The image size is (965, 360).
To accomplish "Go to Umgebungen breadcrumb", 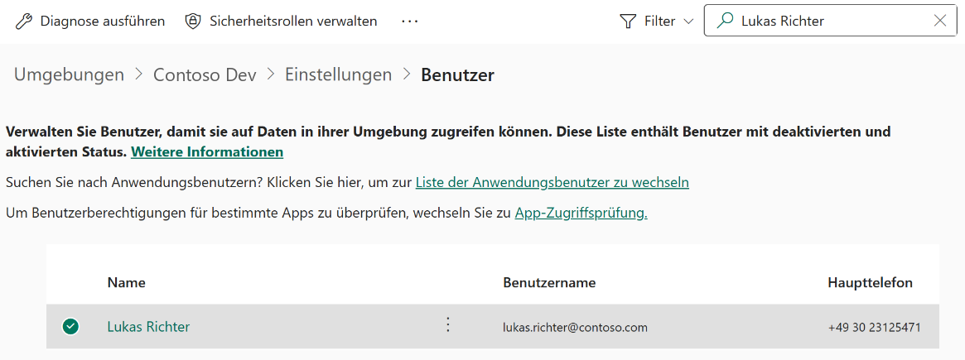I will [69, 75].
